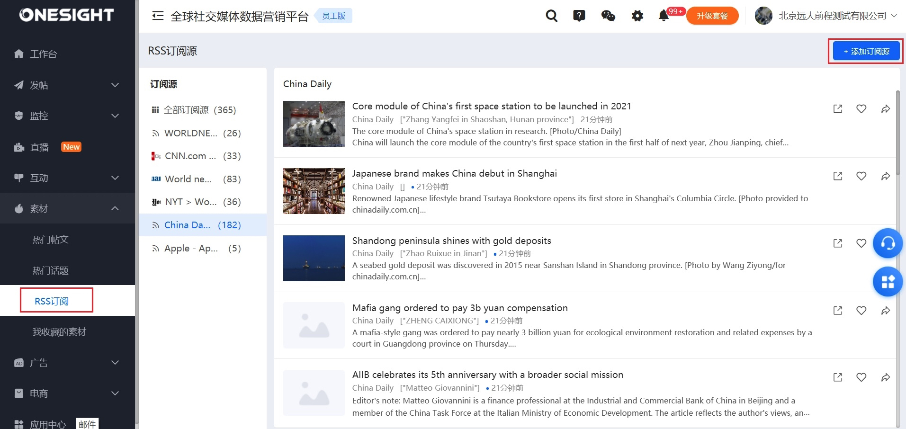Click the Japanese bookstore article thumbnail
The height and width of the screenshot is (429, 906).
click(314, 191)
